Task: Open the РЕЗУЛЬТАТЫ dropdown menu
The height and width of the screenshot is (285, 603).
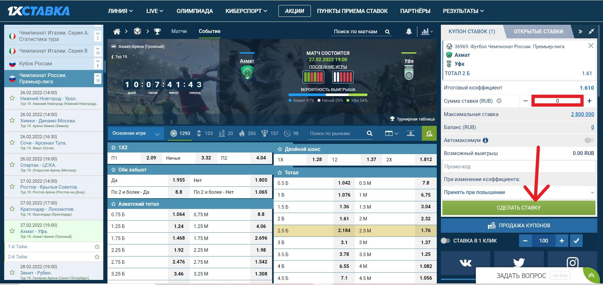Action: [463, 11]
